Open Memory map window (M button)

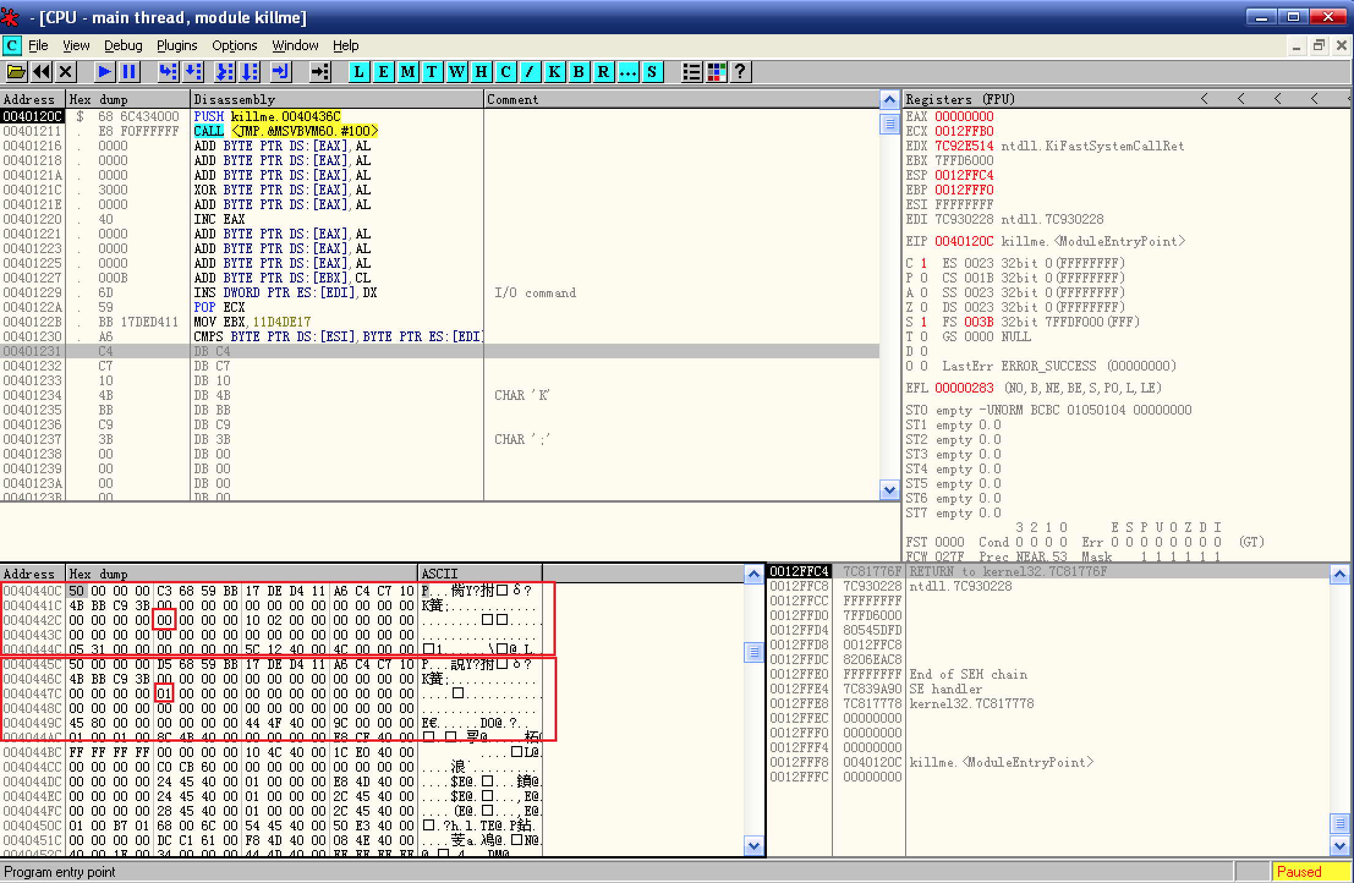(408, 72)
